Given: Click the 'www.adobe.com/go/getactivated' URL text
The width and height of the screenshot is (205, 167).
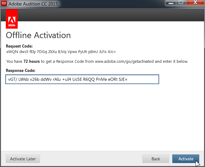Looking at the screenshot, I should (x=124, y=61).
